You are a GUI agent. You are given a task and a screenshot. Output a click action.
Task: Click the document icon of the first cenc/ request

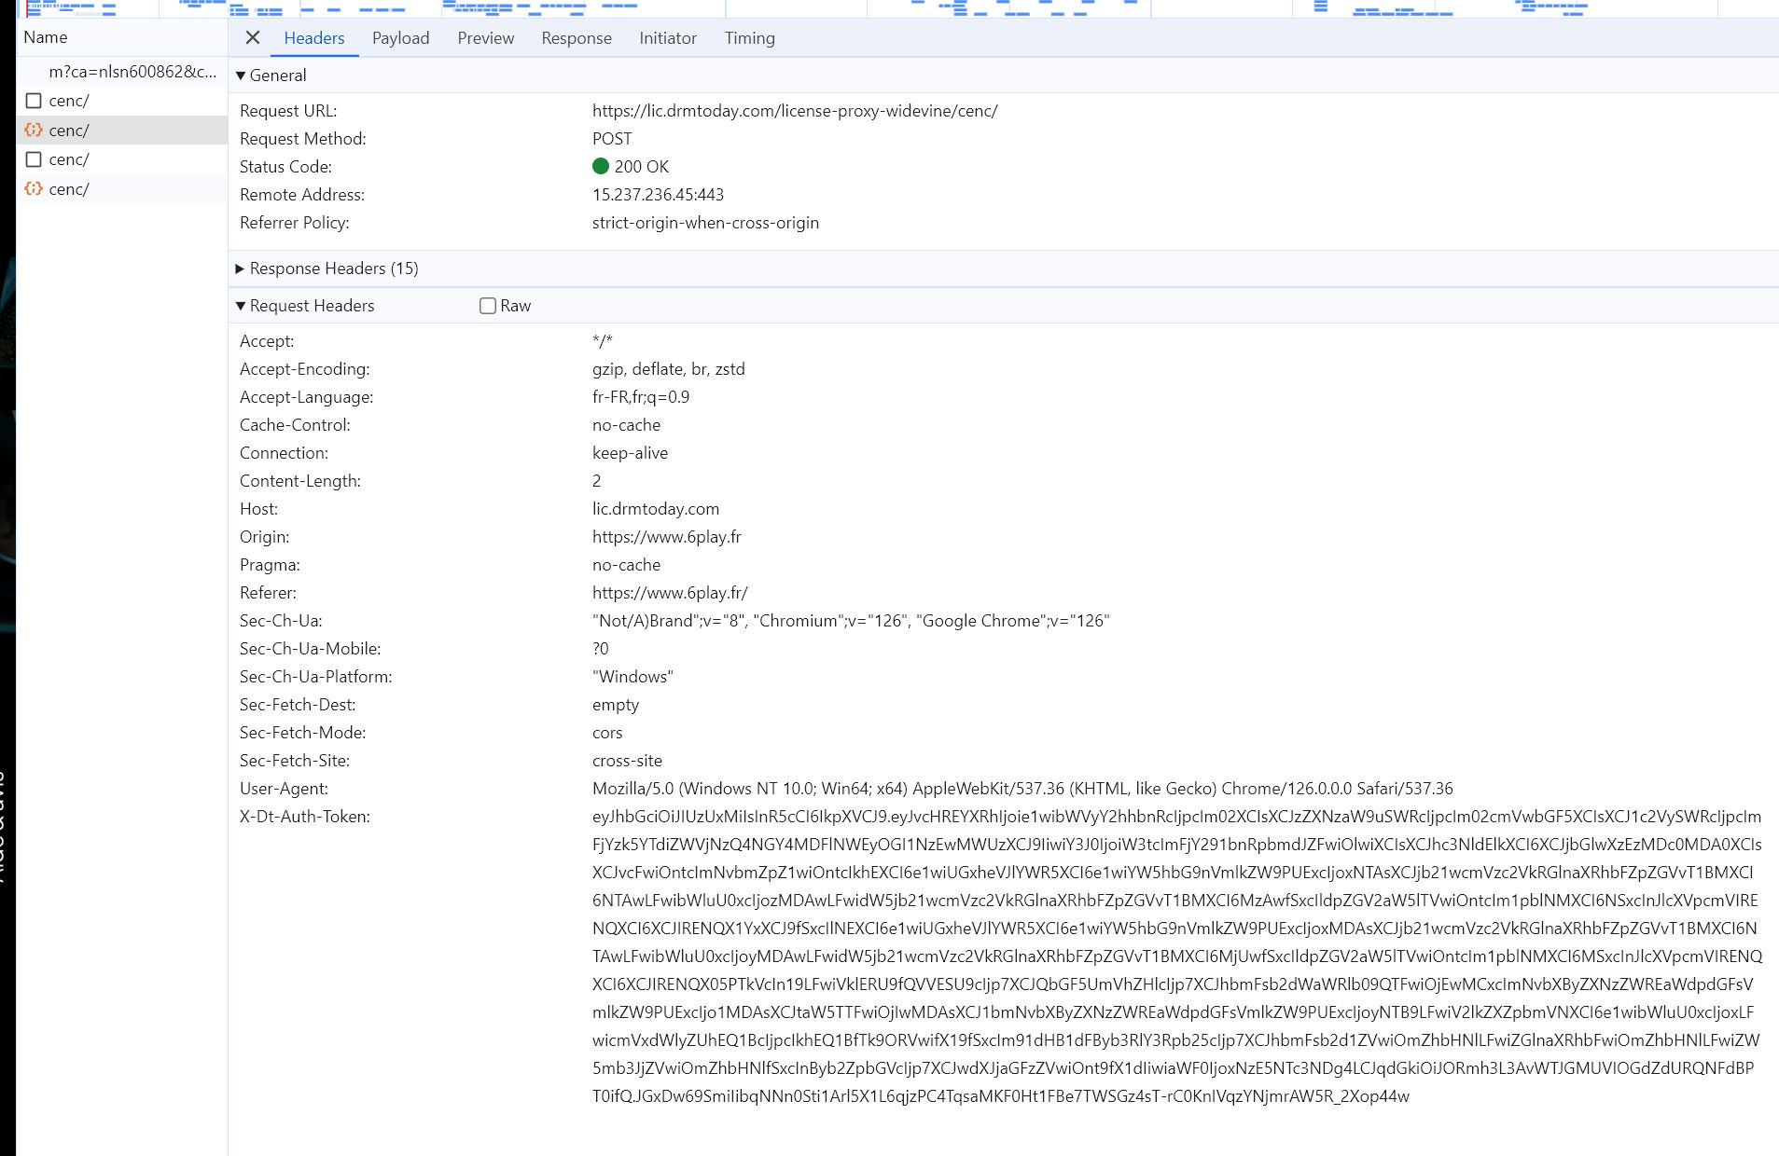coord(35,101)
